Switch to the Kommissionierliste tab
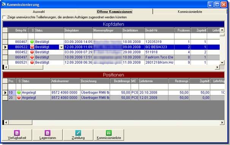The width and height of the screenshot is (230, 145). click(190, 12)
